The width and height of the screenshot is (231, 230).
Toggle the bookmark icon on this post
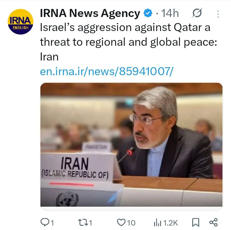(196, 222)
